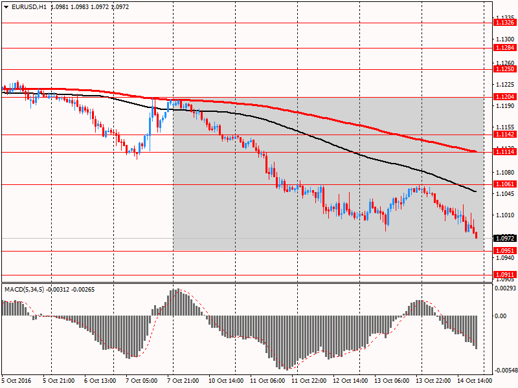This screenshot has width=518, height=388.
Task: Select the 1.1142 red price label
Action: [x=504, y=135]
